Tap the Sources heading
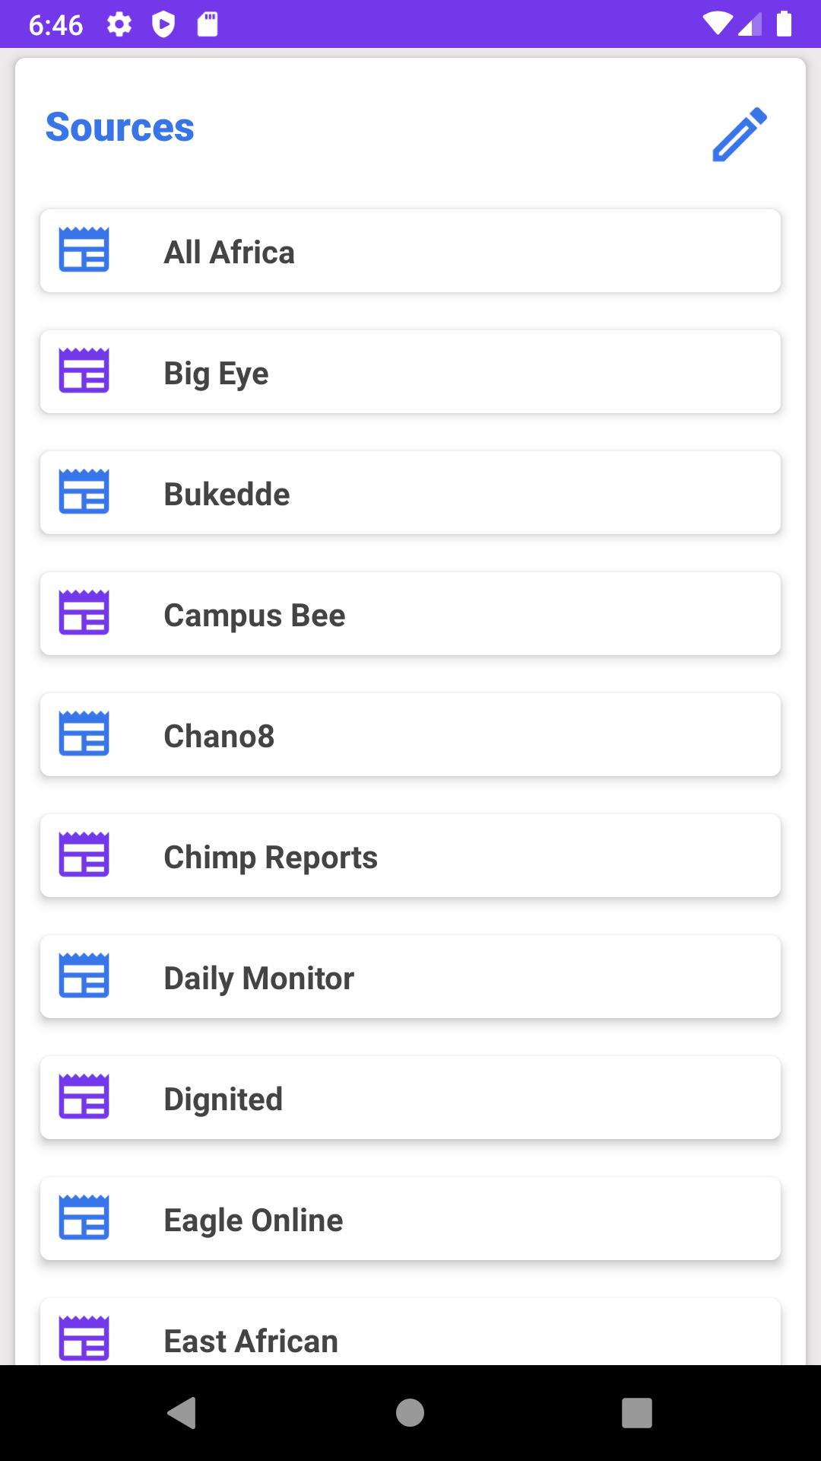Image resolution: width=821 pixels, height=1461 pixels. click(120, 127)
